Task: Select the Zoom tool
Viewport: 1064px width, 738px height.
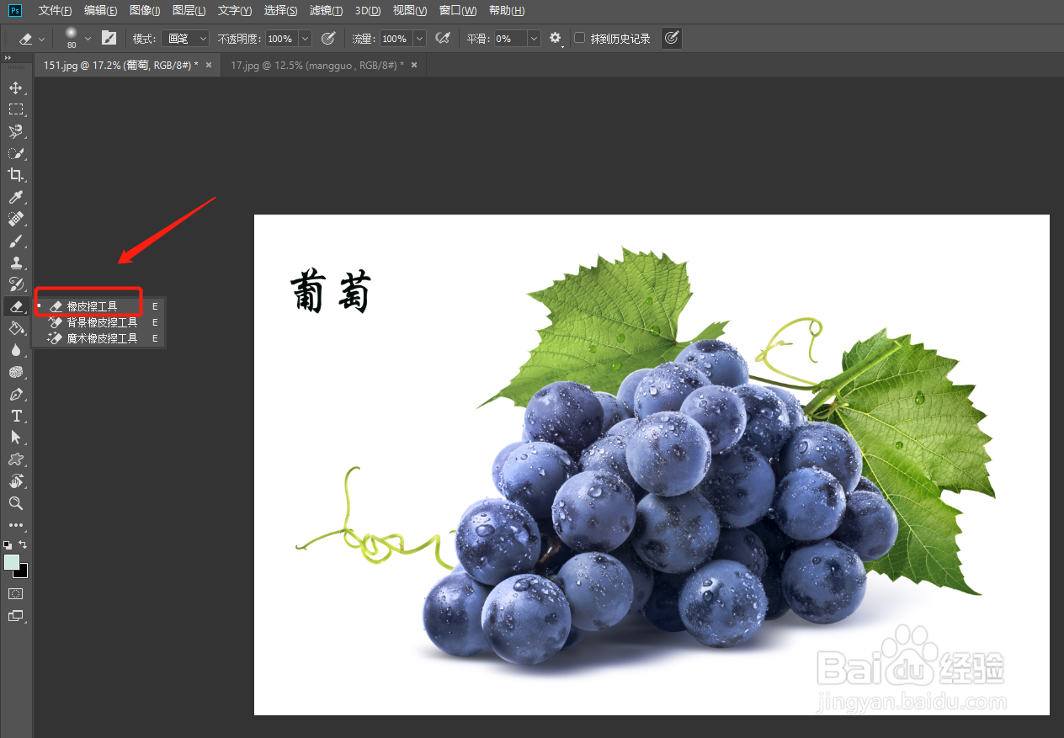Action: pyautogui.click(x=15, y=503)
